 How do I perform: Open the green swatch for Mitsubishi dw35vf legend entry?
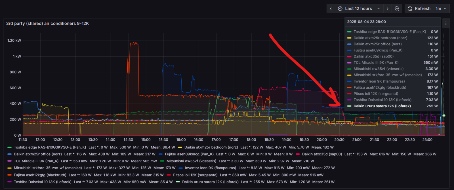(162, 161)
